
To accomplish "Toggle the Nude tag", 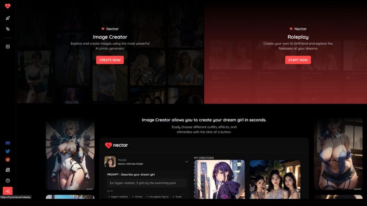I will (177, 197).
